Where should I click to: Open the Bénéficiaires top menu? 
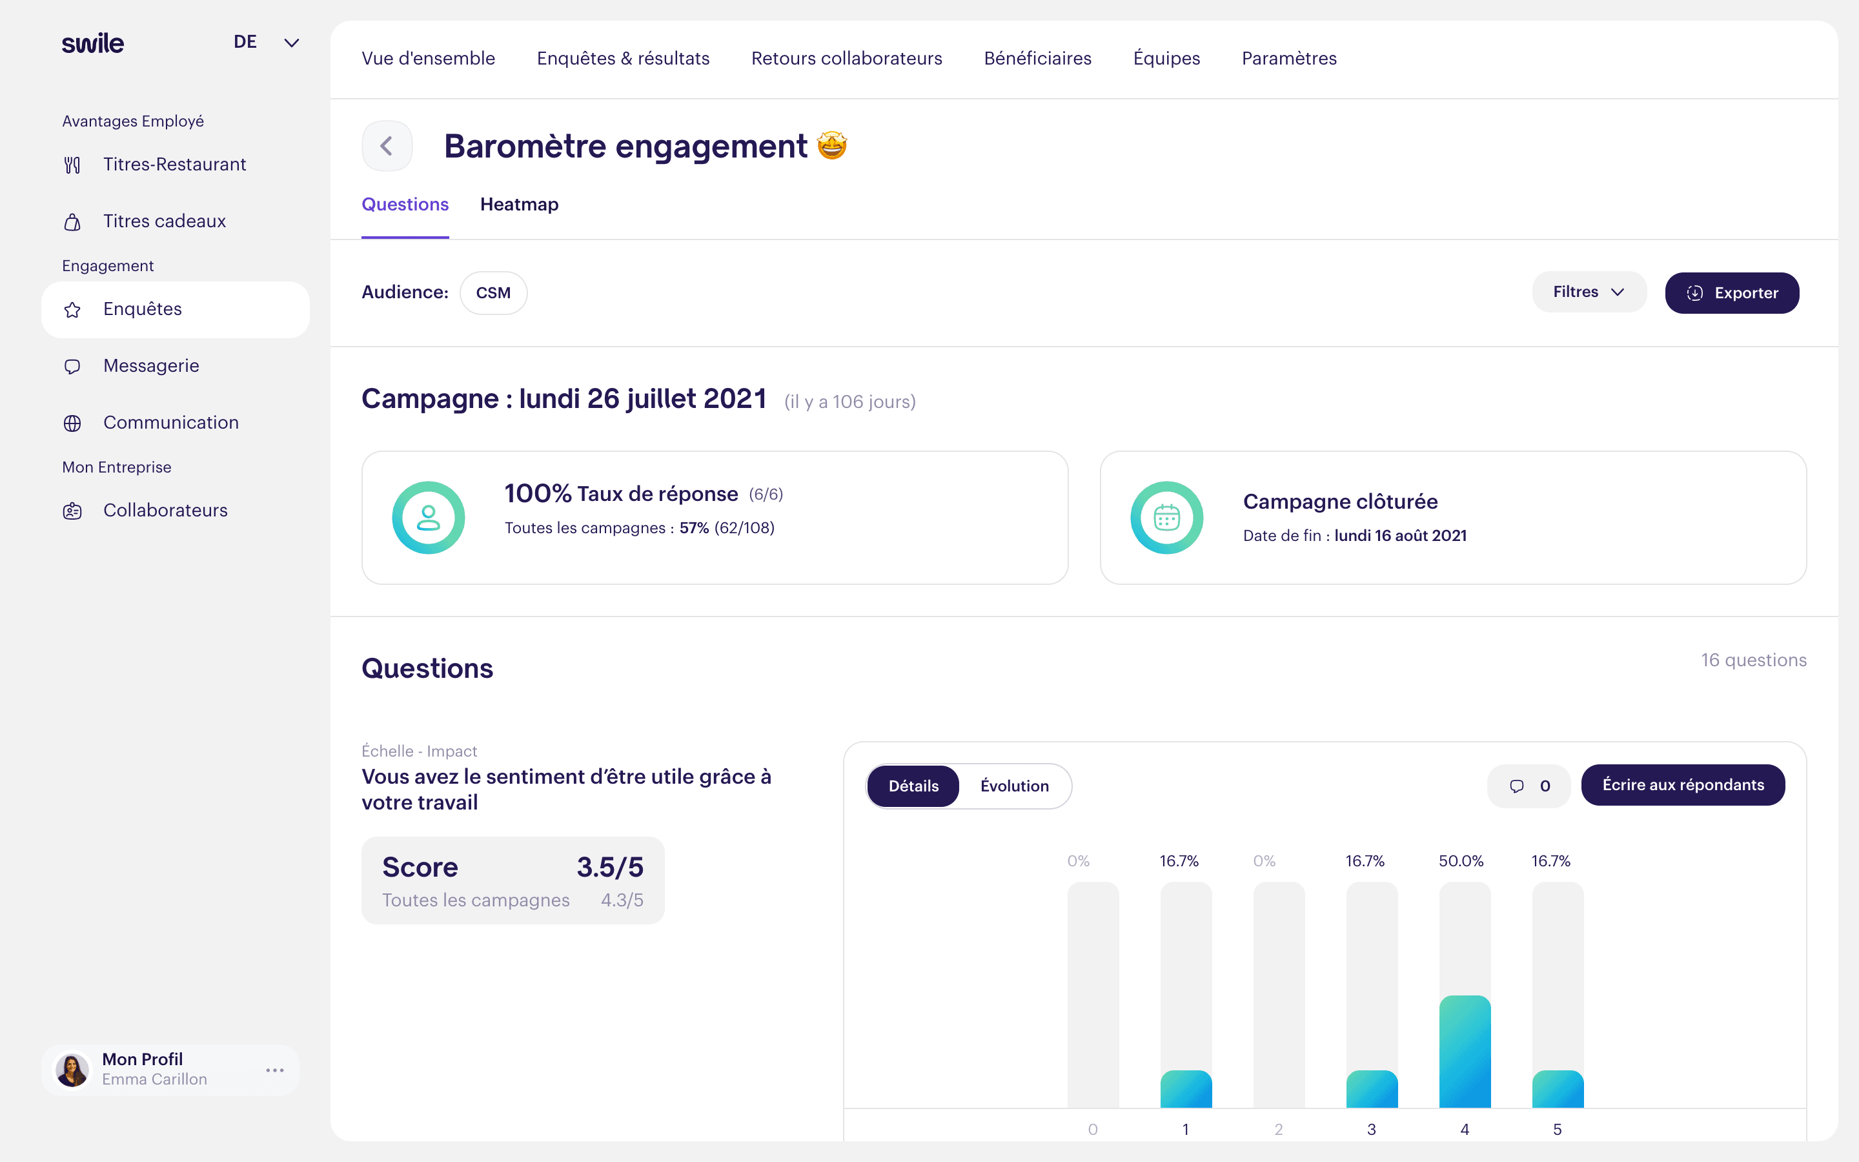click(1037, 58)
